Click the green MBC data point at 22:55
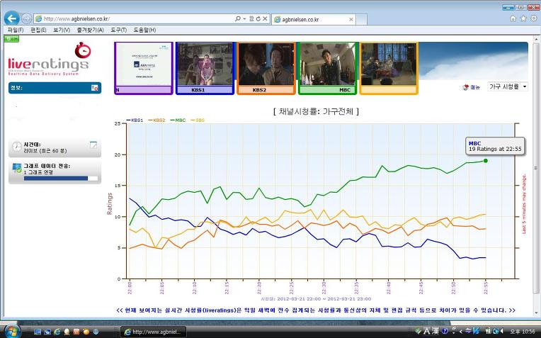The image size is (541, 338). [486, 161]
